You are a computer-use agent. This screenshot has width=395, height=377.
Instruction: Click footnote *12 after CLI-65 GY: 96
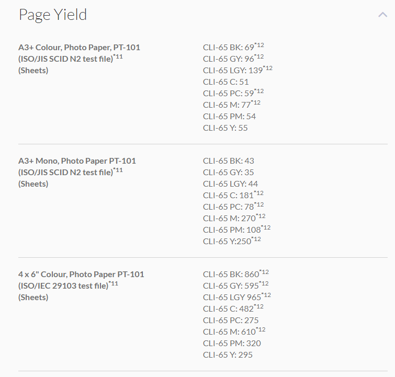pyautogui.click(x=259, y=57)
